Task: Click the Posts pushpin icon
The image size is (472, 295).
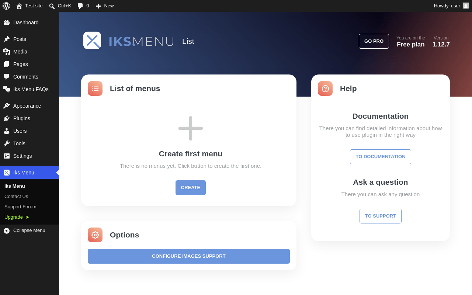Action: tap(7, 39)
